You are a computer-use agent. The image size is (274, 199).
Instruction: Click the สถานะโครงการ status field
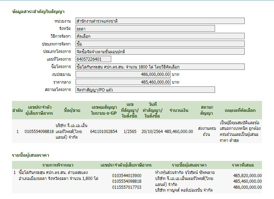coord(145,90)
